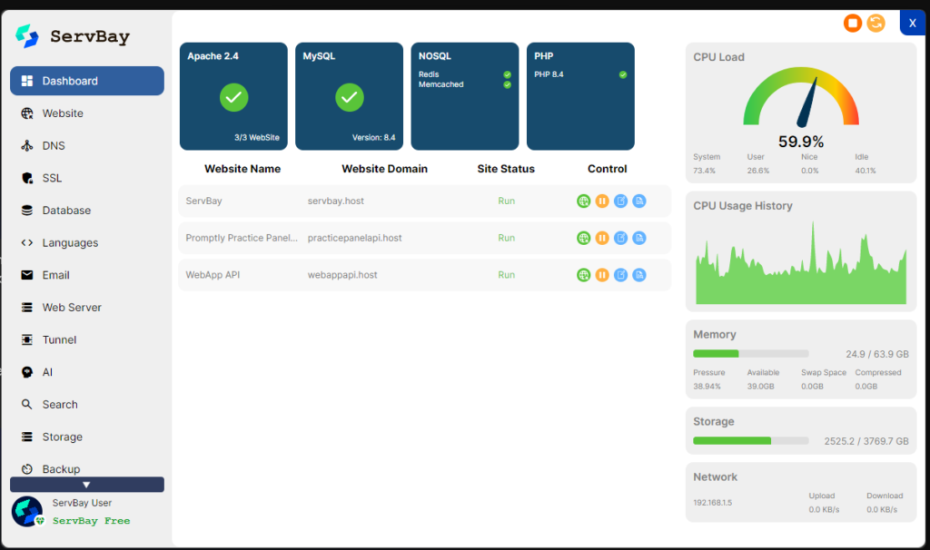930x550 pixels.
Task: Click the 2525.2 / 3769.7 GB storage value
Action: [x=866, y=441]
